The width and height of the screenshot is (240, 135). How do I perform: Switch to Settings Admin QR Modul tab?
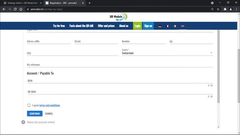click(22, 3)
